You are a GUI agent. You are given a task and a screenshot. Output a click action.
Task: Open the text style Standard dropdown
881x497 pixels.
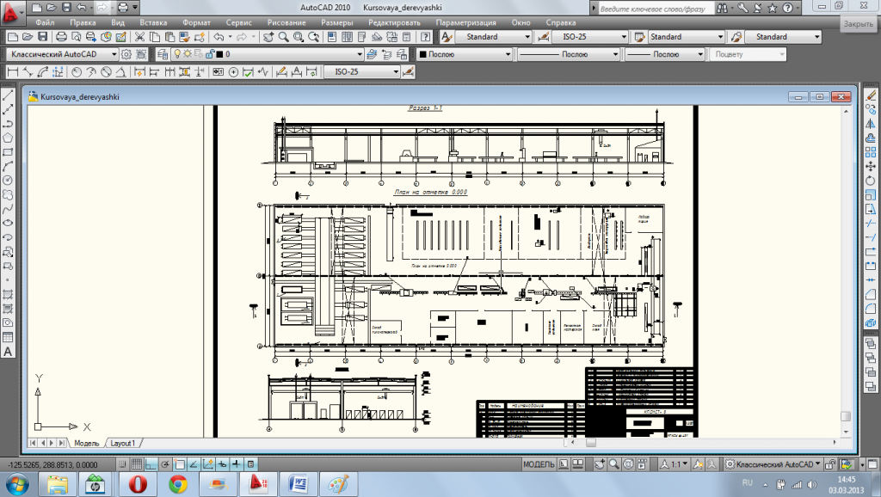pyautogui.click(x=493, y=37)
